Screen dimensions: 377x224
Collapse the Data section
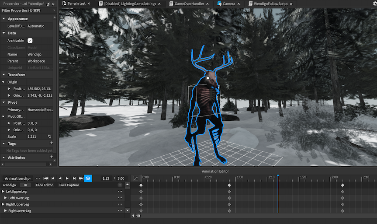(x=3, y=33)
